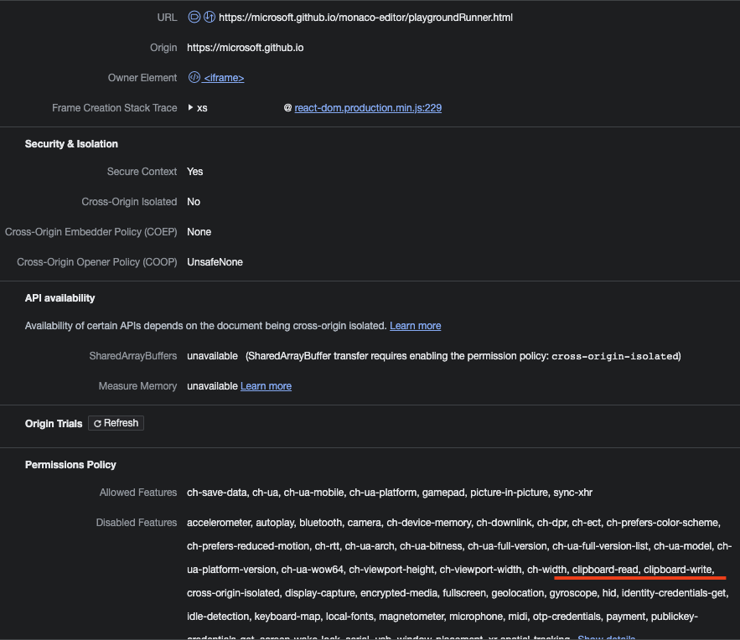The image size is (740, 640).
Task: Select the Secure Context Yes value
Action: (x=194, y=171)
